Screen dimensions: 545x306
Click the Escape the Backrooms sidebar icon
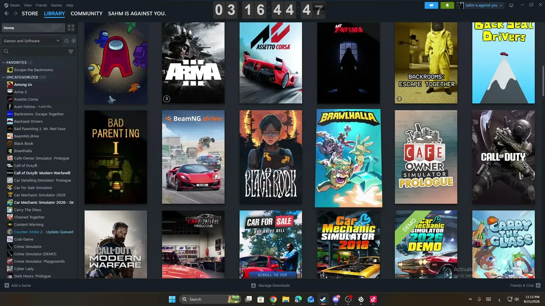(10, 70)
